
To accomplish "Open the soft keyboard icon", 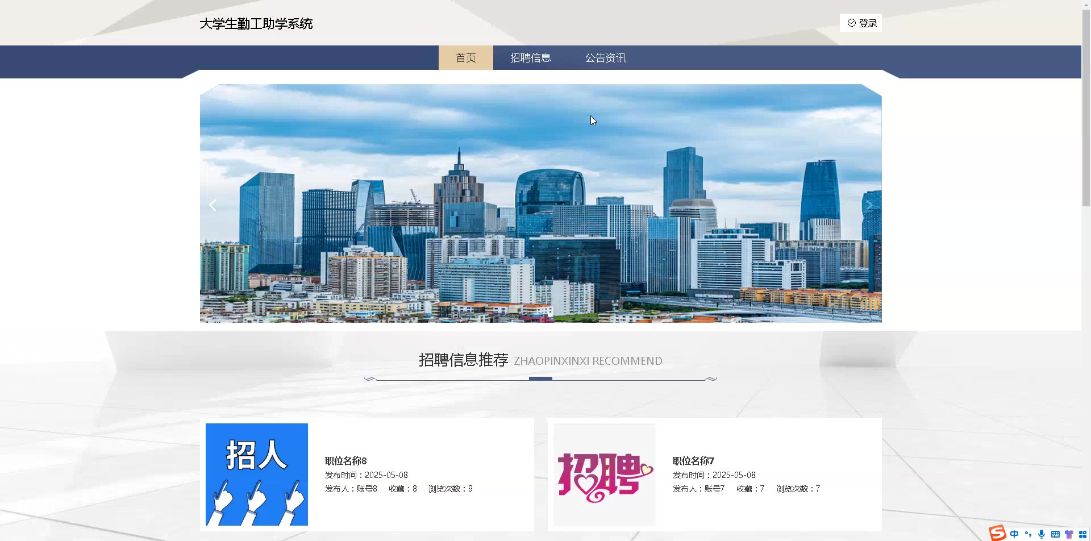I will pos(1055,534).
